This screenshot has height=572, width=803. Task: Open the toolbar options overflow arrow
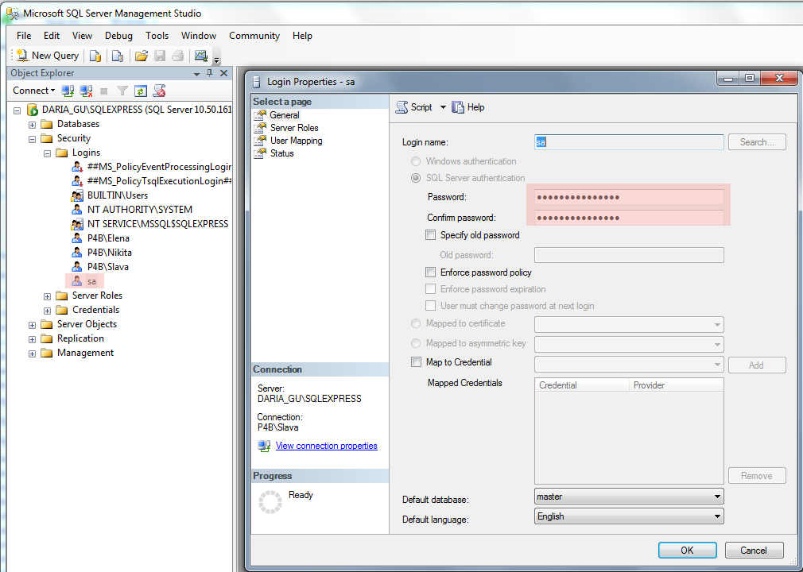[x=216, y=60]
